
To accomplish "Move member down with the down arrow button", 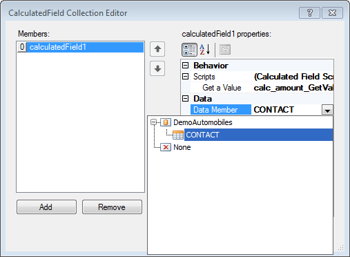I will pos(157,68).
